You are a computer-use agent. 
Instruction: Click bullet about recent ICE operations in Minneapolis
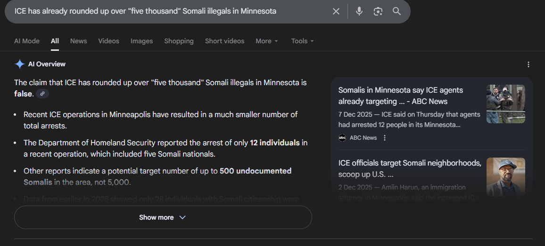[161, 120]
